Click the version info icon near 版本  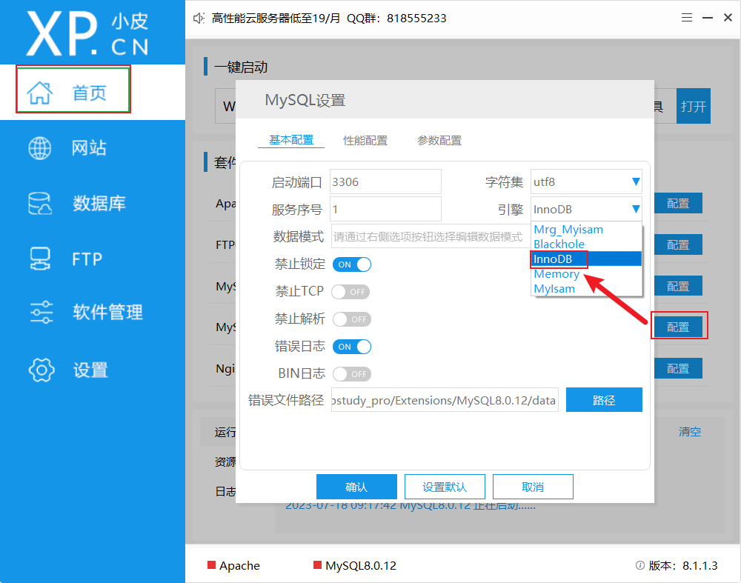coord(640,565)
